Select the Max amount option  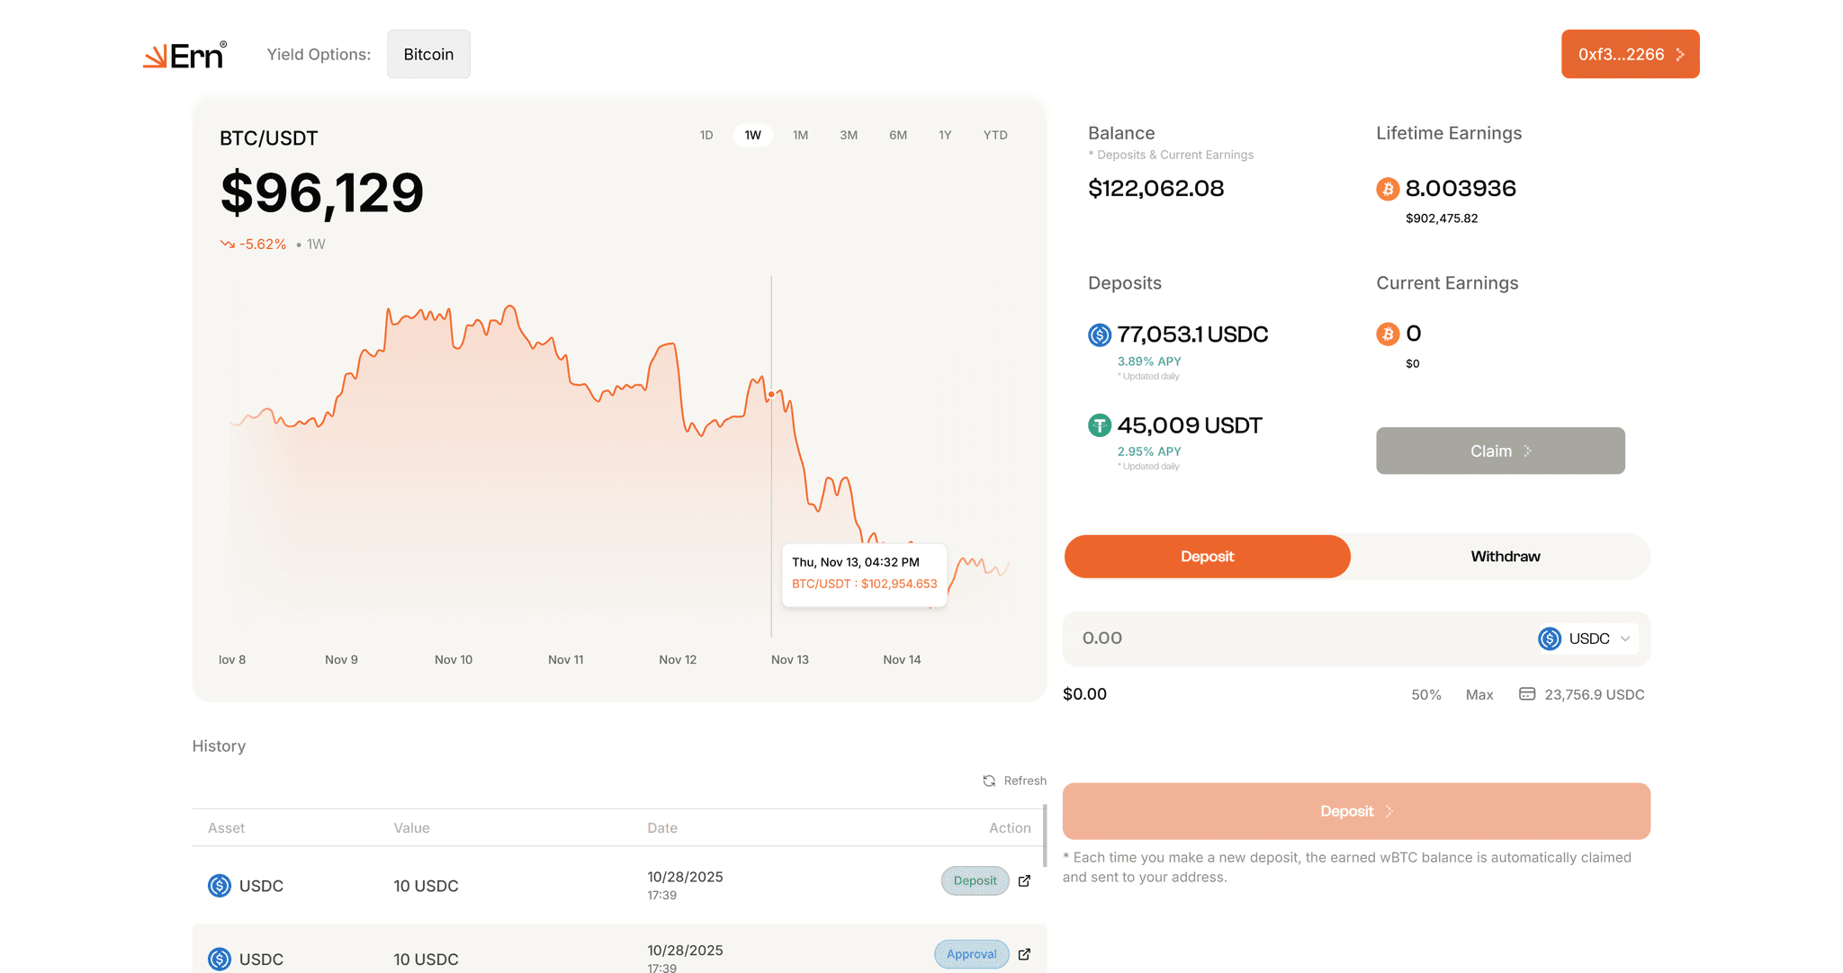point(1479,693)
